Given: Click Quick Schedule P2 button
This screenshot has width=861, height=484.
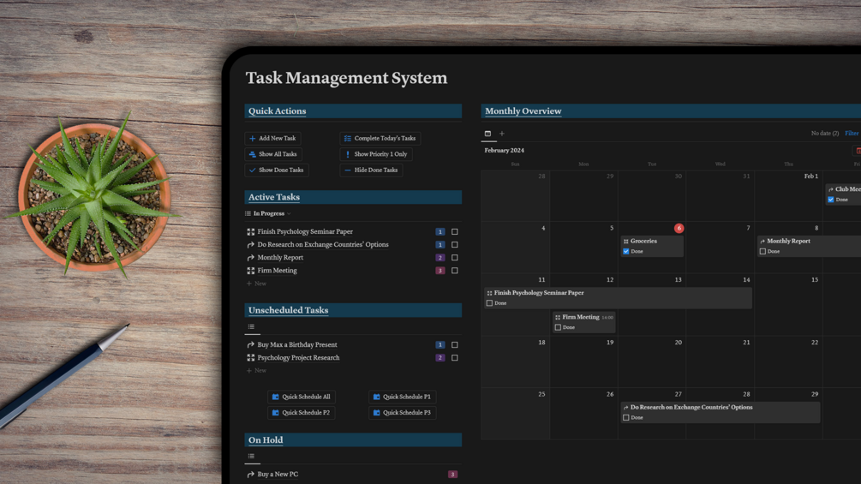Looking at the screenshot, I should [302, 413].
